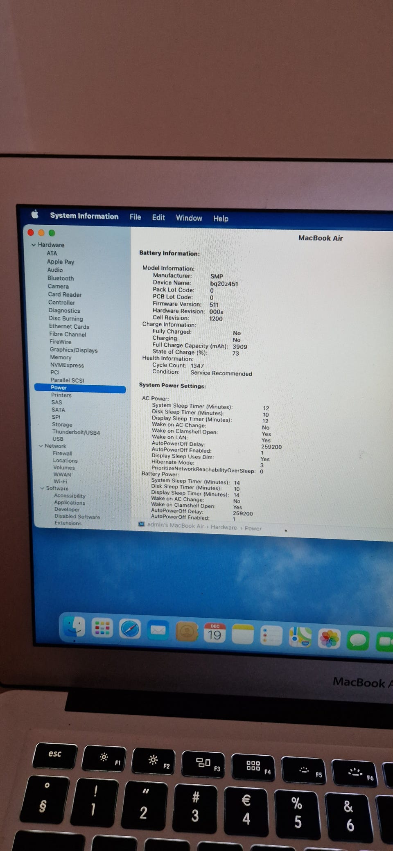Select Bluetooth in the sidebar
Viewport: 393px width, 851px height.
[61, 278]
